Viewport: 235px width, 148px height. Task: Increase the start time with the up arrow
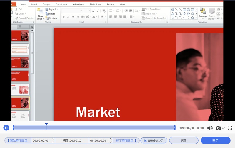click(53, 139)
